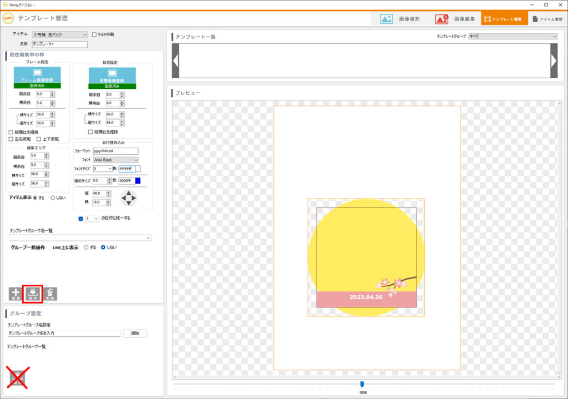This screenshot has height=399, width=568.
Task: Enable the マルチ印刷 checkbox
Action: pos(94,34)
